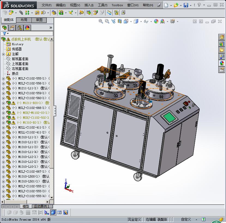226x223 pixels.
Task: Open SolidWorks Resources home icon
Action: pos(222,37)
